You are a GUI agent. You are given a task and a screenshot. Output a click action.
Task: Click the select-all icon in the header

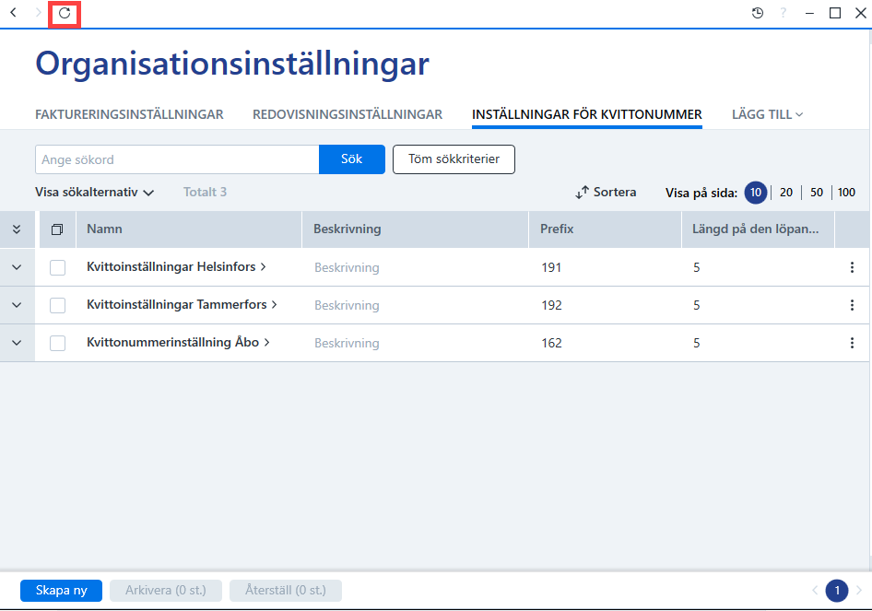(x=57, y=229)
